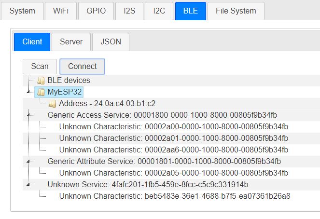
Task: Open the WiFi tab
Action: tap(61, 11)
